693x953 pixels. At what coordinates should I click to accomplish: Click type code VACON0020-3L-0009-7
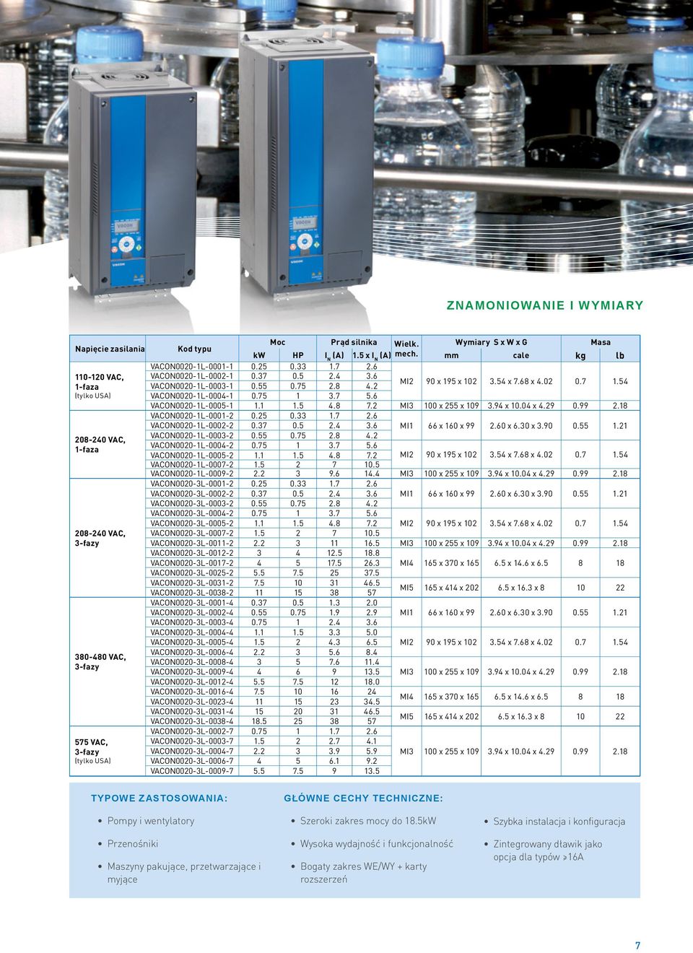(192, 771)
